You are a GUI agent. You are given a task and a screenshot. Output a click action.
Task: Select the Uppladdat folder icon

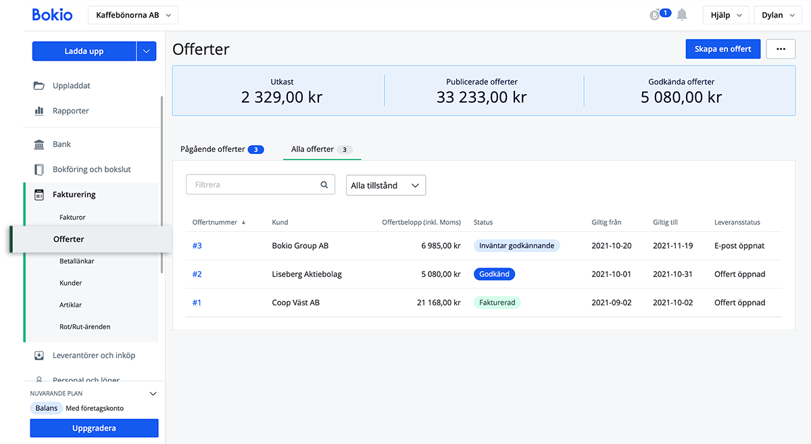pos(39,85)
